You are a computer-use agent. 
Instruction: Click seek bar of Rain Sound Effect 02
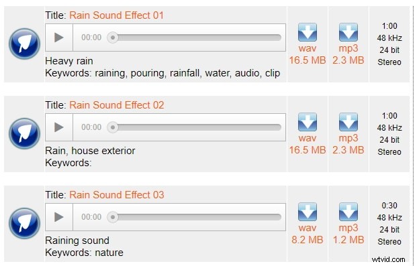194,127
